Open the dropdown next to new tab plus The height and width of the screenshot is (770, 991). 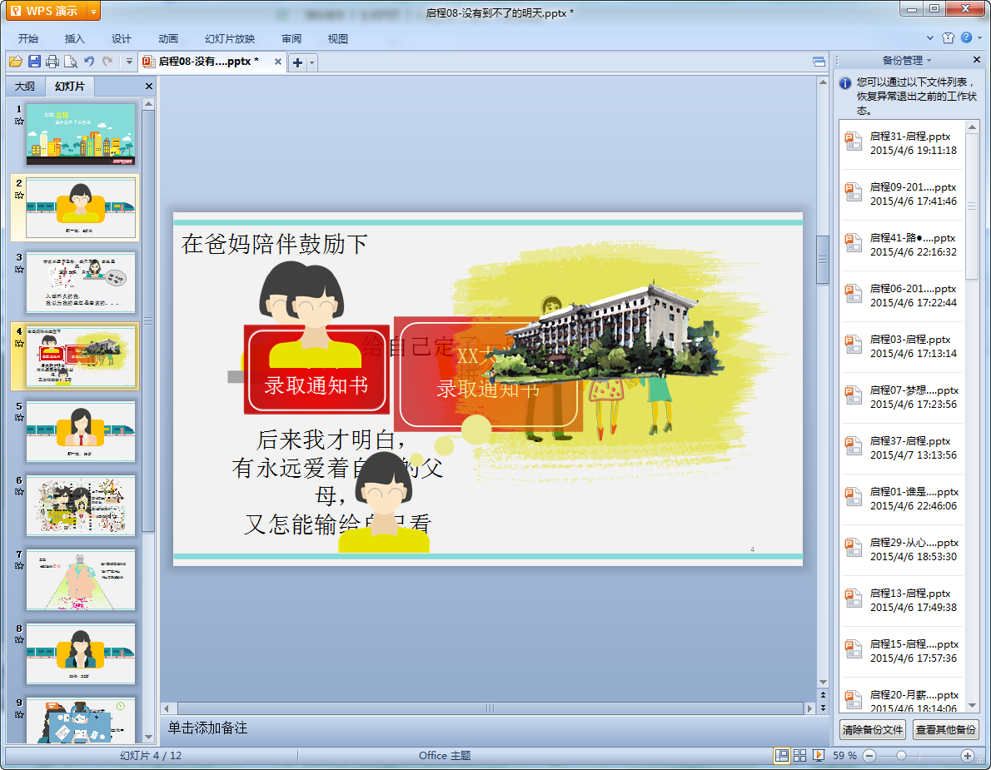311,62
